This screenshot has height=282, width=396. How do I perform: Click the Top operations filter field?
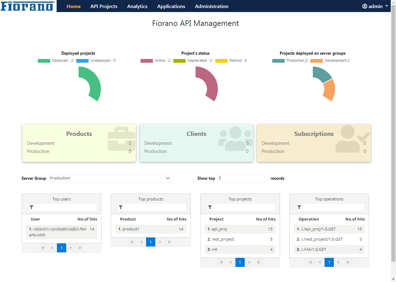pos(330,207)
